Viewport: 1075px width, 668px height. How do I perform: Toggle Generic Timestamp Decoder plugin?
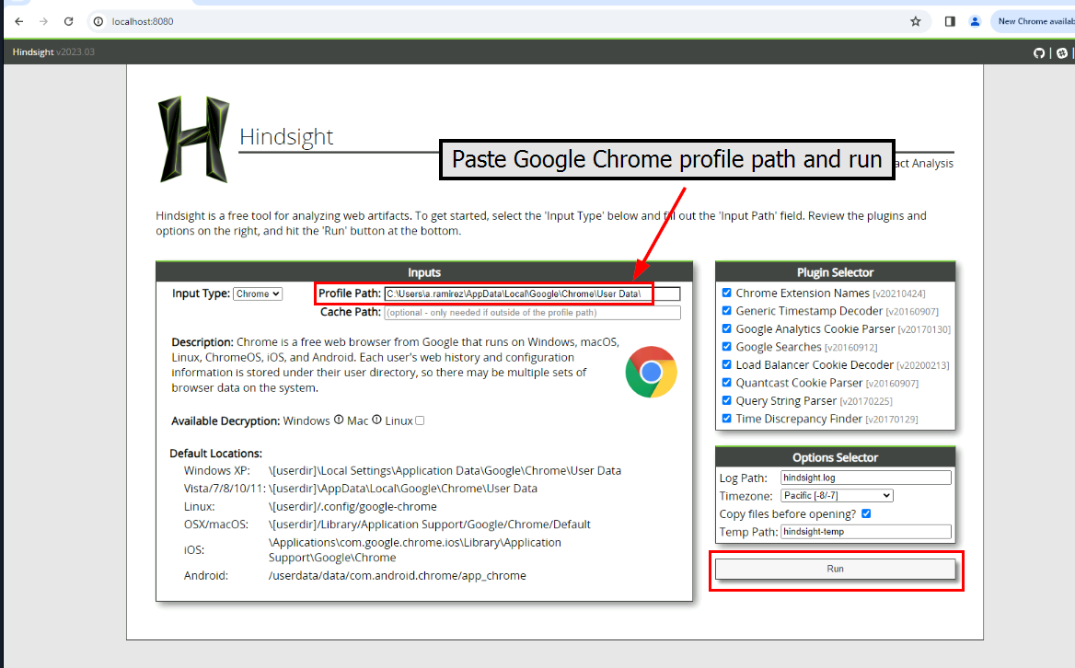tap(727, 310)
